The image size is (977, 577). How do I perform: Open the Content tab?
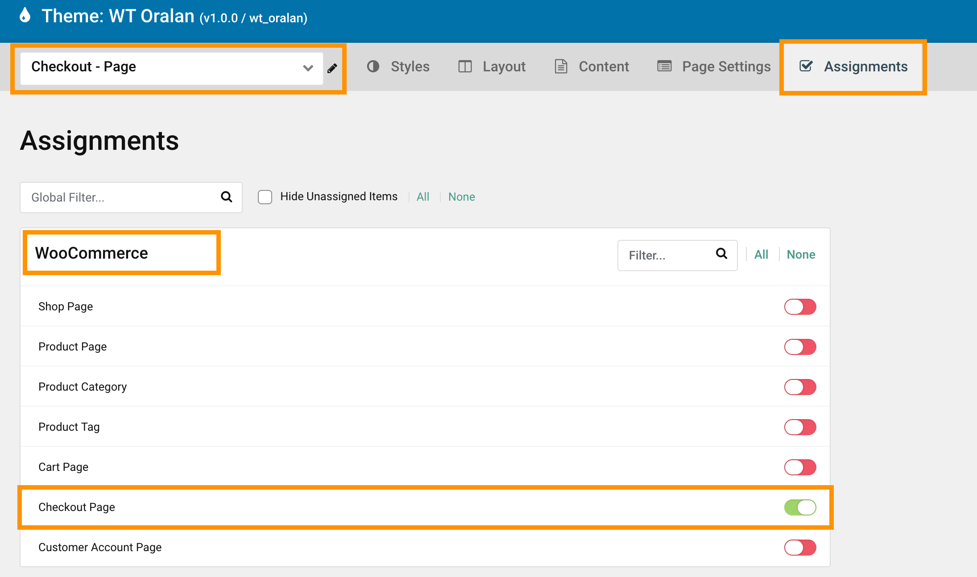pyautogui.click(x=592, y=67)
